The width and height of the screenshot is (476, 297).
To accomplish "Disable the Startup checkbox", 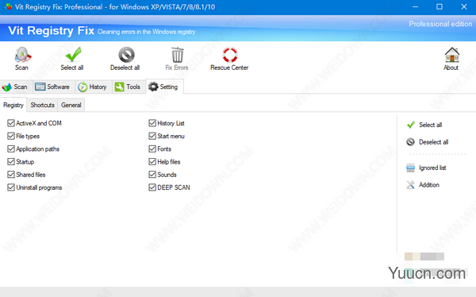I will (x=11, y=161).
